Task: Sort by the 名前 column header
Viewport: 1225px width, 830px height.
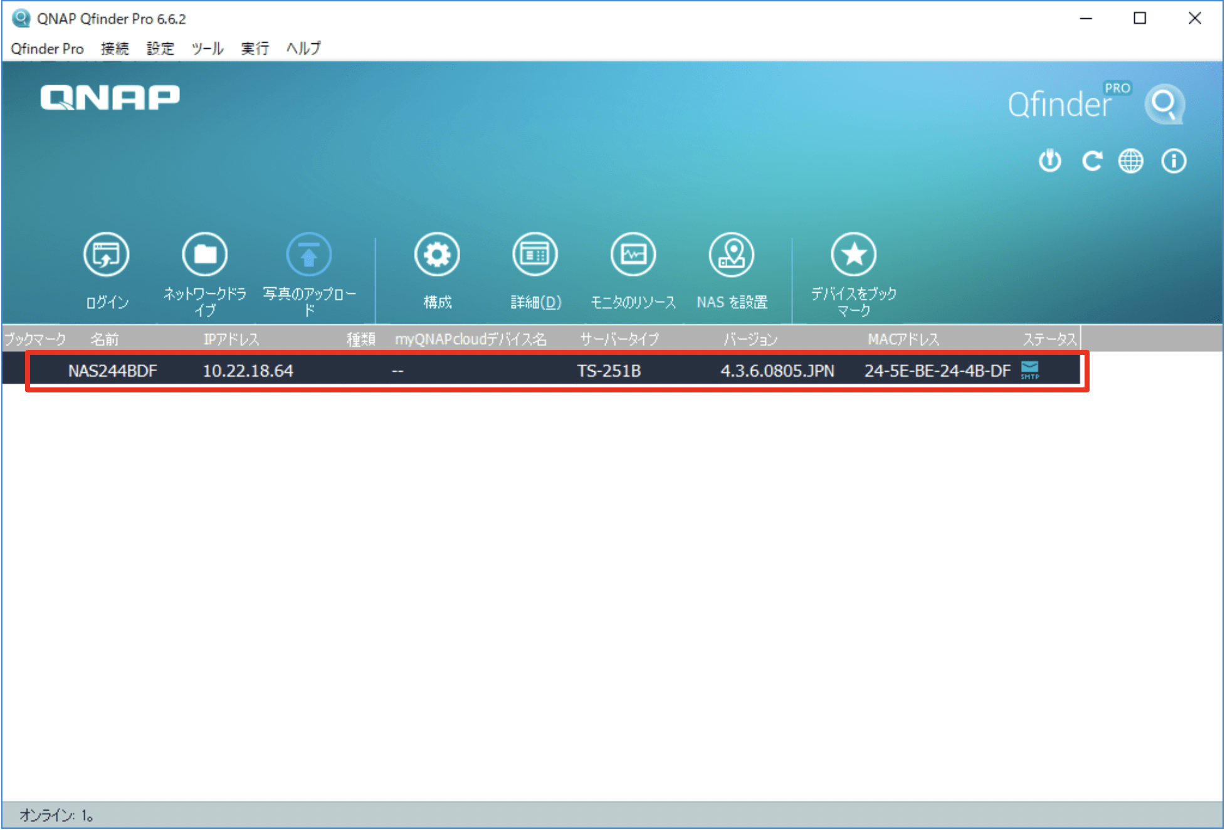Action: click(104, 339)
